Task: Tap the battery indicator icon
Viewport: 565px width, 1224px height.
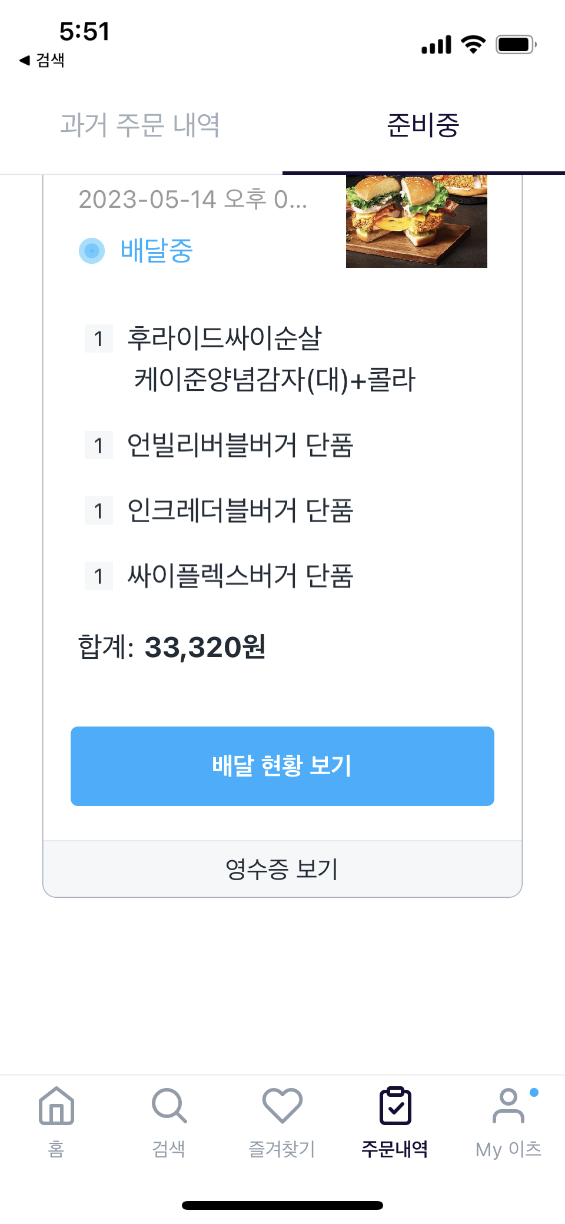Action: 516,44
